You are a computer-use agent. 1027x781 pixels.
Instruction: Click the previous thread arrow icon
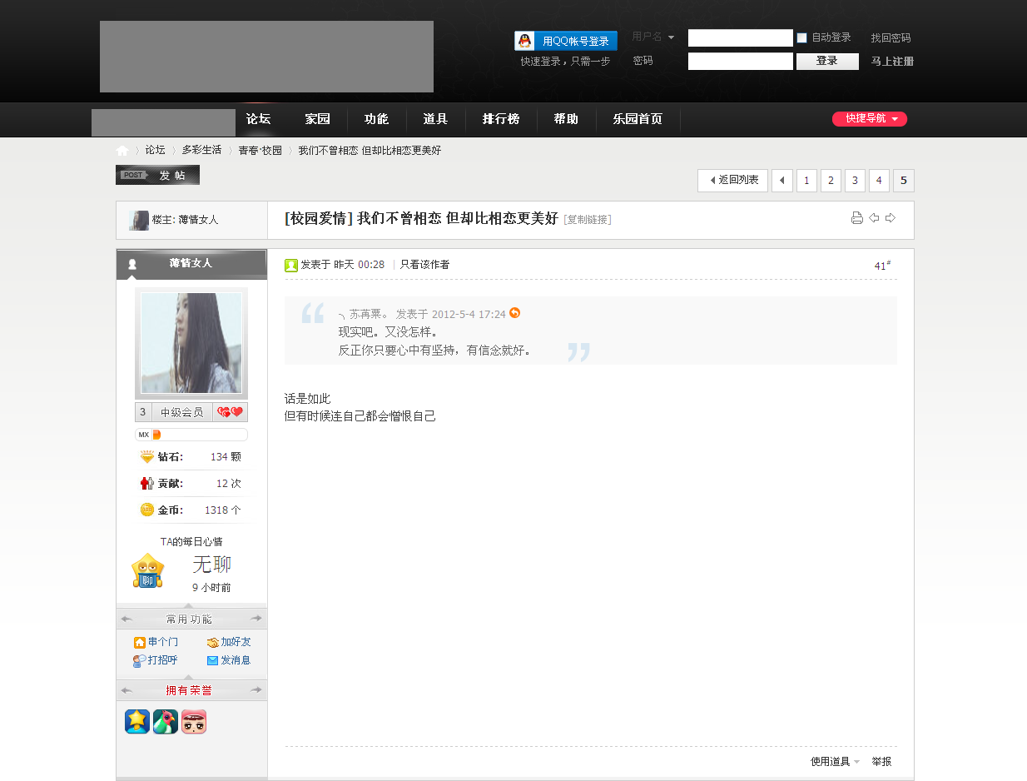pyautogui.click(x=874, y=218)
